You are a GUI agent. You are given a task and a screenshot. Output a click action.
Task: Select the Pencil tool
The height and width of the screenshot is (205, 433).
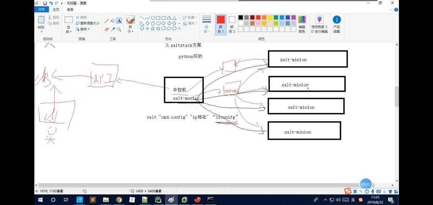tap(106, 21)
